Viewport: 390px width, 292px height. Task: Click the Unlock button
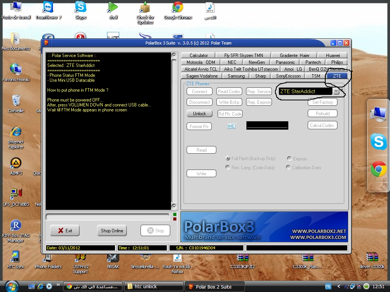(200, 113)
